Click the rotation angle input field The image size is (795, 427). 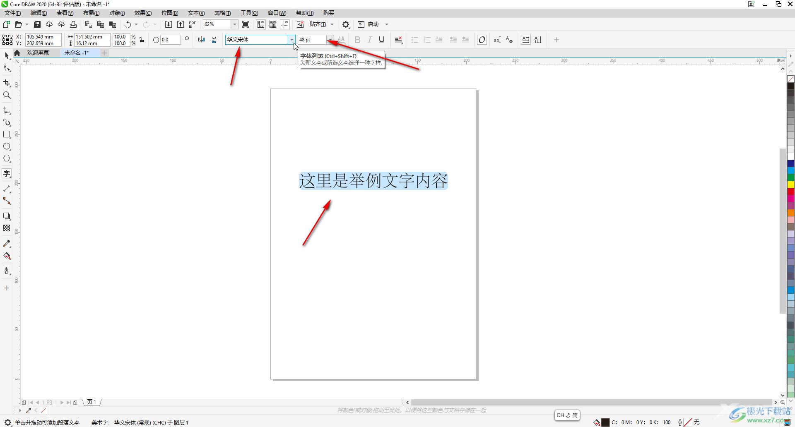click(171, 40)
